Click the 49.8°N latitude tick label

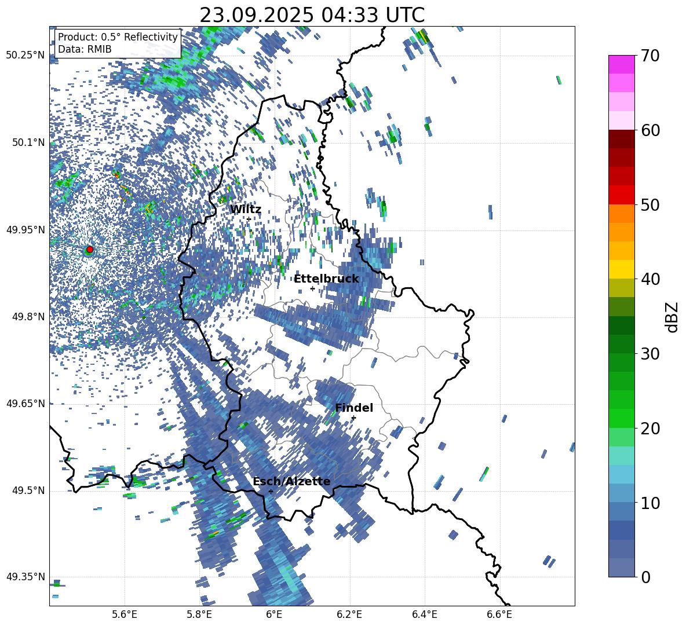[x=28, y=317]
